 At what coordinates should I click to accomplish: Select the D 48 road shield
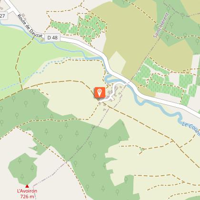click(52, 38)
